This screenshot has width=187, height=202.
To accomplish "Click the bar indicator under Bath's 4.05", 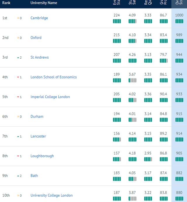I will pos(132,179).
